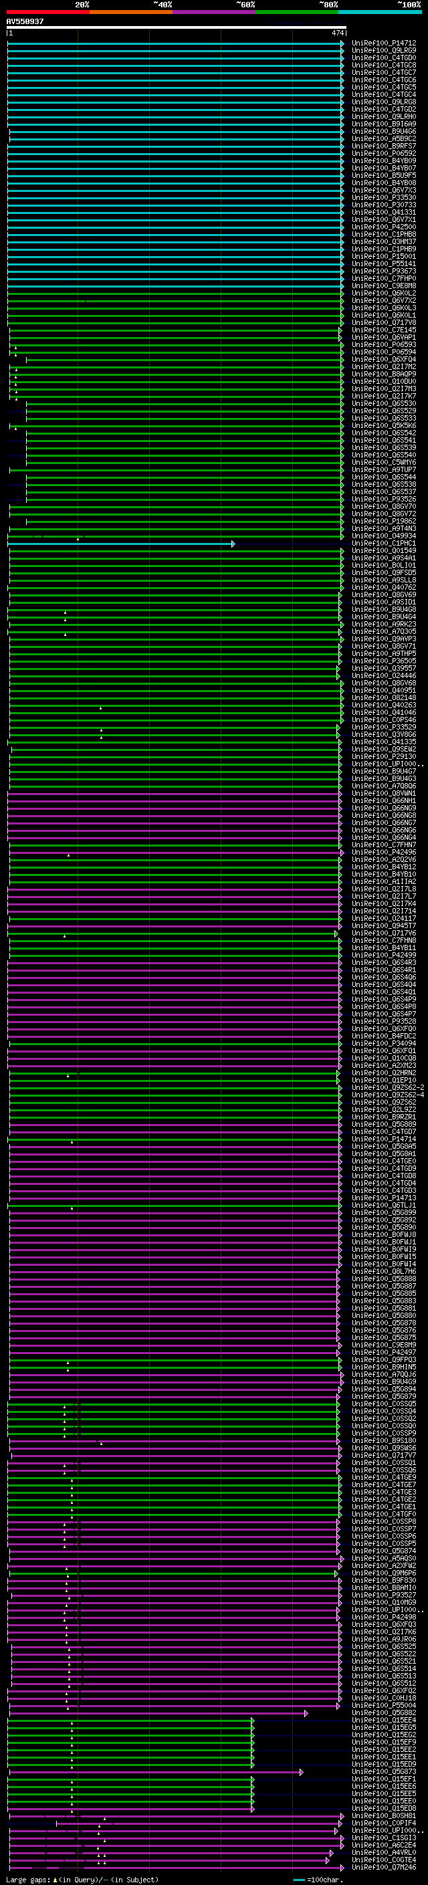Select label UniRef100_Q9ZS62-2
The image size is (428, 1885).
tap(388, 1087)
